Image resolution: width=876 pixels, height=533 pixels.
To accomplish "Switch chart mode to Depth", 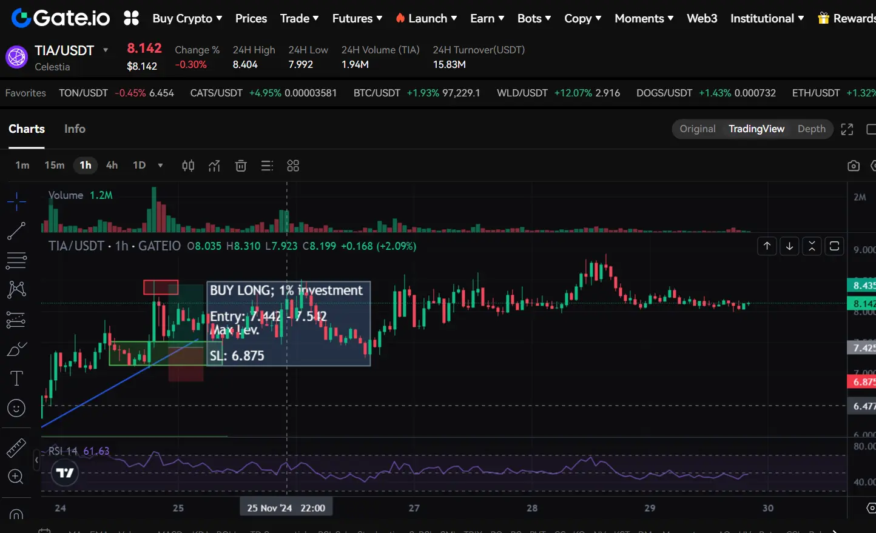I will point(812,129).
